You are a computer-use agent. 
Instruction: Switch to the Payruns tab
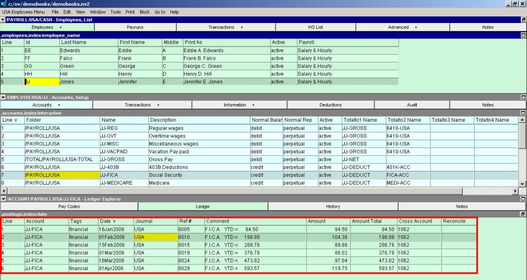pos(135,27)
